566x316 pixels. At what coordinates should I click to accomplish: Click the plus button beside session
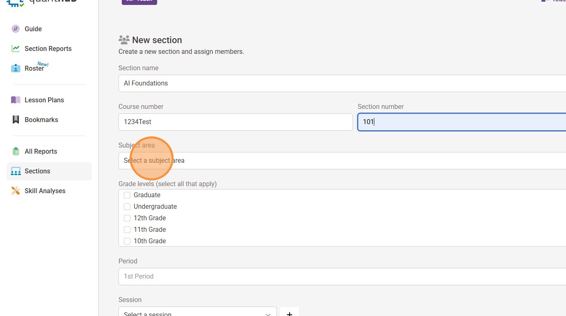coord(289,312)
